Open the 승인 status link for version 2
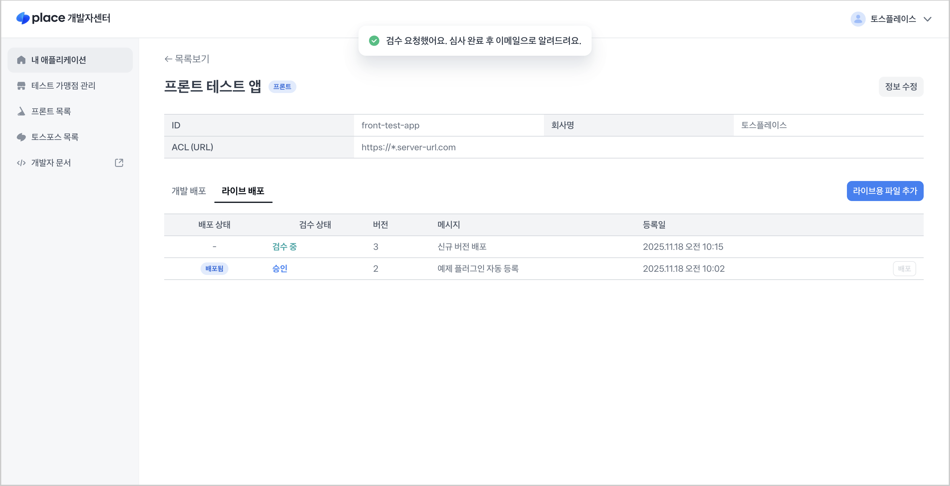 pos(279,269)
